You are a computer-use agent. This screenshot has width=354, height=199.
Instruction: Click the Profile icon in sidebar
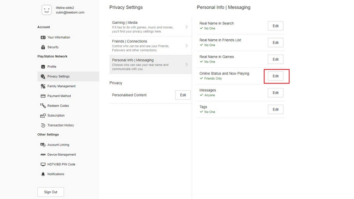coord(43,66)
